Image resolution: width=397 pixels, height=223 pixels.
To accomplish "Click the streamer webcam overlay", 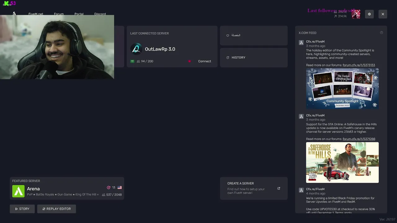I will (57, 47).
